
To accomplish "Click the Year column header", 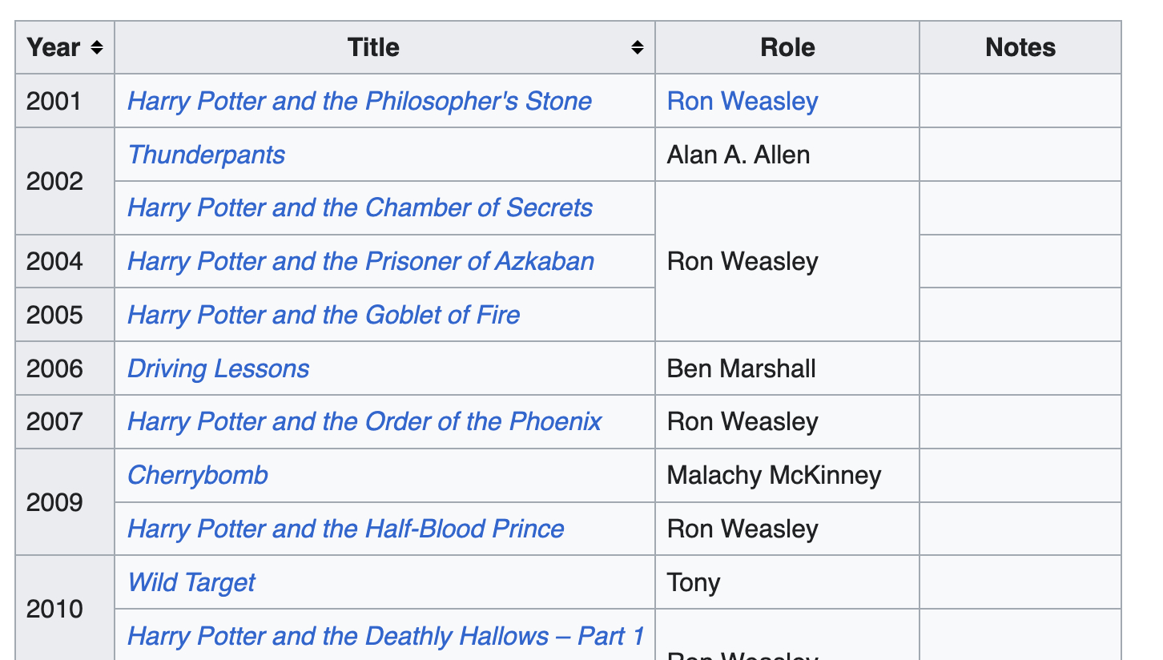I will 54,48.
